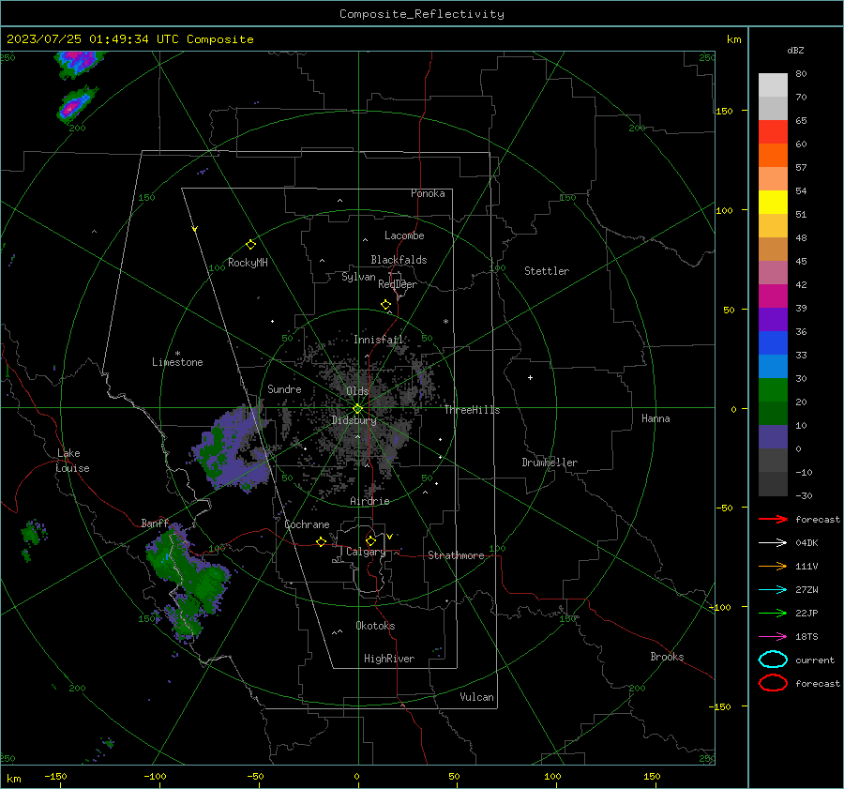Click the Lake Louise label
The width and height of the screenshot is (844, 789).
click(x=72, y=461)
